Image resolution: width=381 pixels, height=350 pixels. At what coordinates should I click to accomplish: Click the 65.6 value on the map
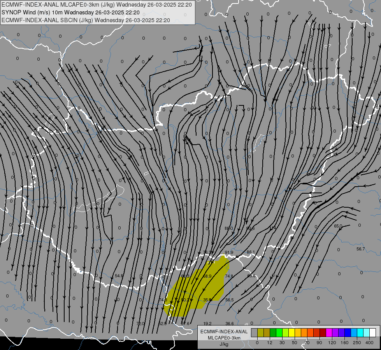(251, 276)
